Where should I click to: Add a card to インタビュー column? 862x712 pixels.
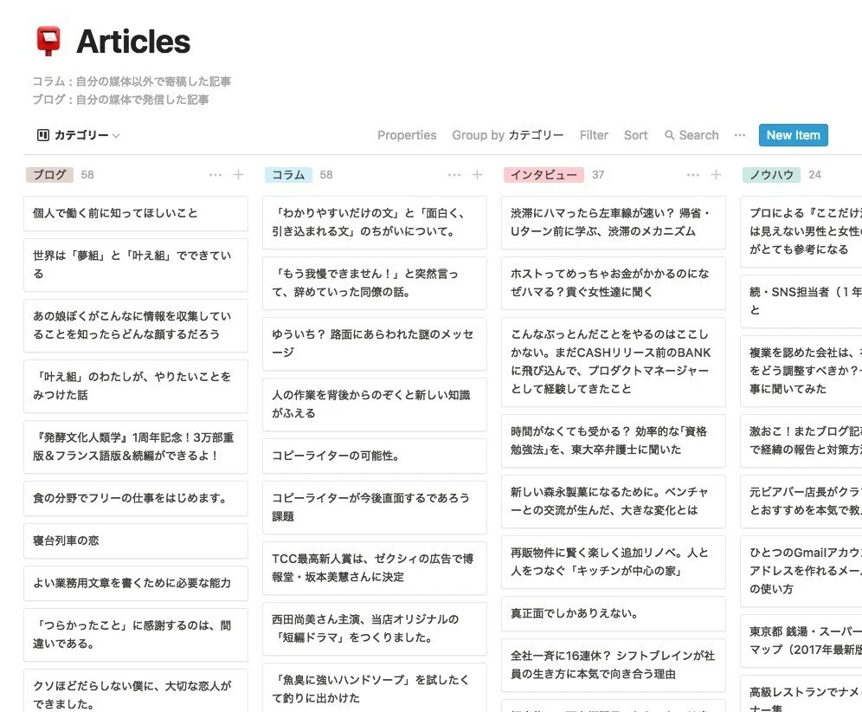pos(716,175)
